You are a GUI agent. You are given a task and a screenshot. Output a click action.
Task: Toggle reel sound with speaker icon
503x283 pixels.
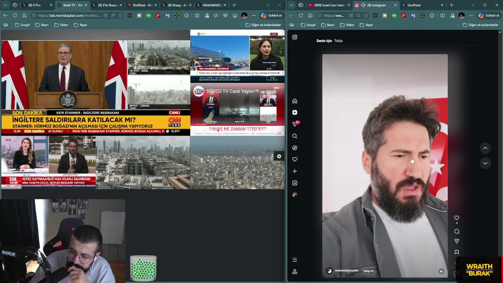tap(441, 271)
